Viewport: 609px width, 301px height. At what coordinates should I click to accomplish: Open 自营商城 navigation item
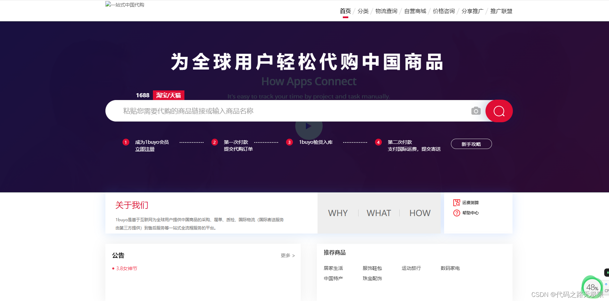[415, 11]
